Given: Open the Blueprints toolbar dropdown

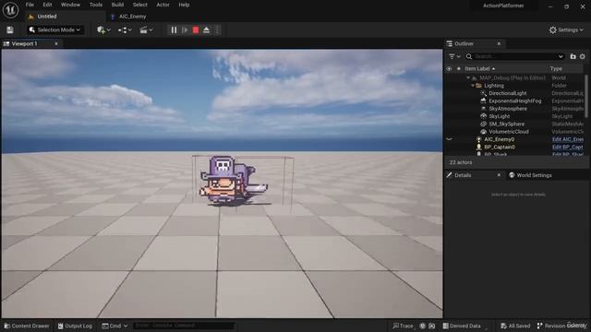Looking at the screenshot, I should click(125, 30).
